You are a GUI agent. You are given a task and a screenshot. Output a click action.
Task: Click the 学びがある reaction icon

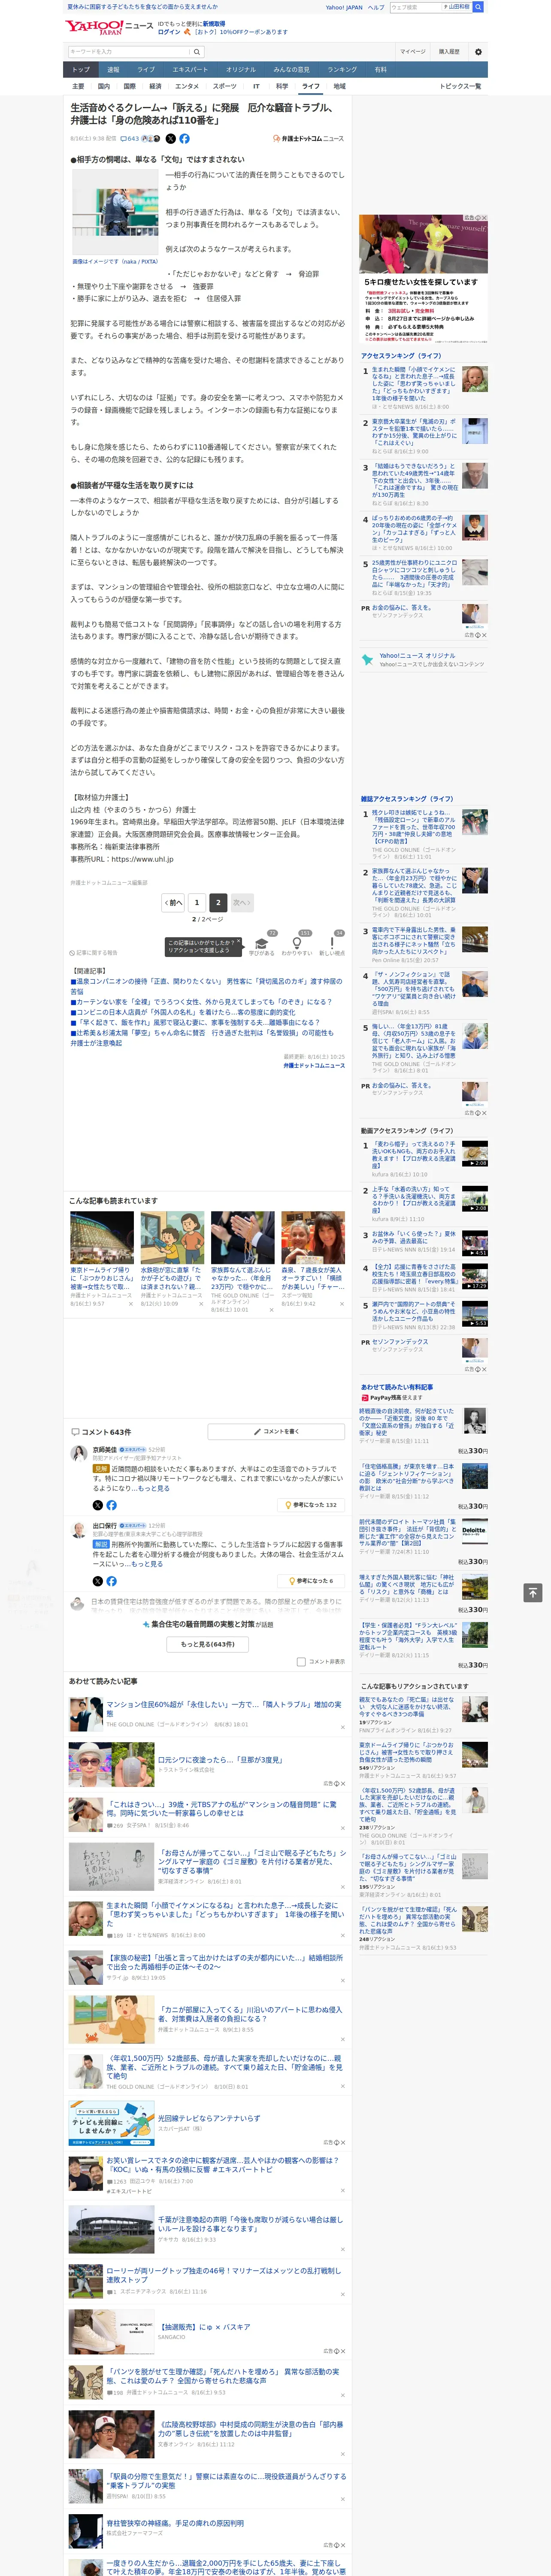pyautogui.click(x=262, y=945)
